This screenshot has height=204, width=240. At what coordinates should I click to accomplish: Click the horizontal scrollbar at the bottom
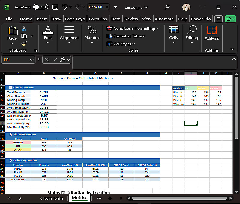point(180,198)
